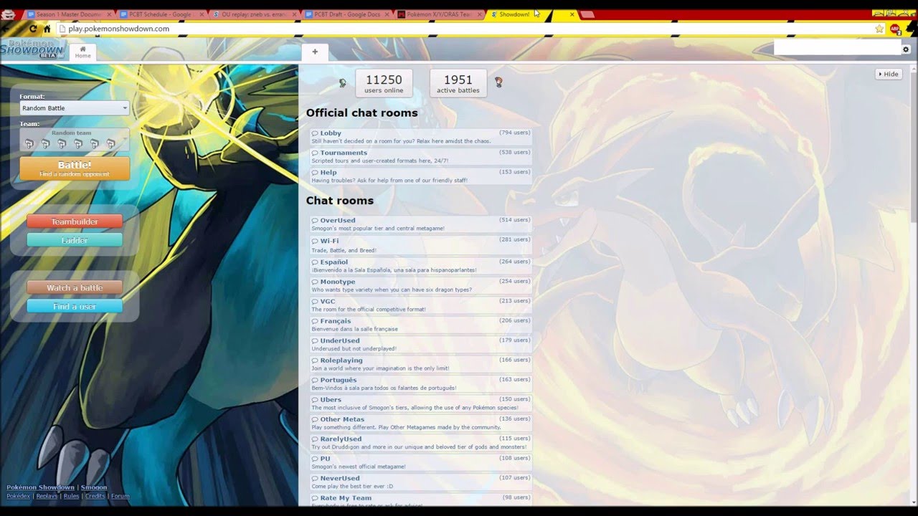Click the plus tab to join a room
Image resolution: width=918 pixels, height=516 pixels.
[315, 52]
